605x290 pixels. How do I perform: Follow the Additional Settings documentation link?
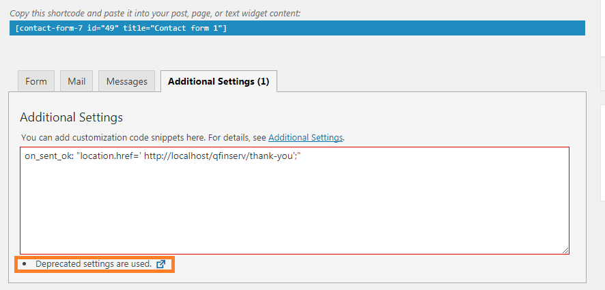[x=306, y=137]
